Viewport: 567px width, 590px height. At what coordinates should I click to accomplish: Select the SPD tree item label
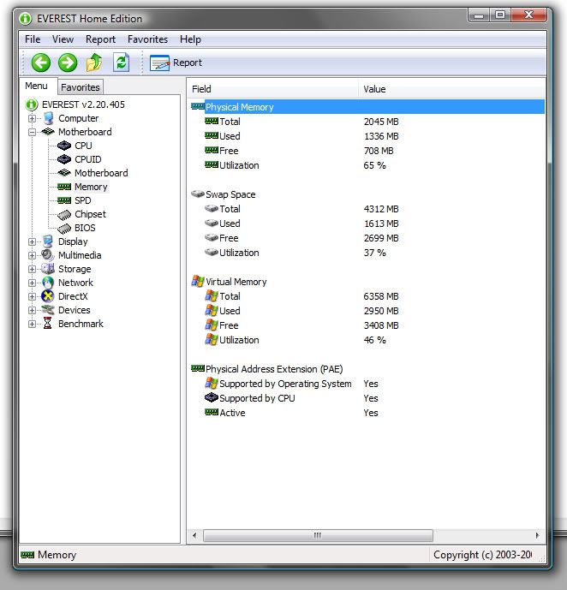tap(83, 200)
